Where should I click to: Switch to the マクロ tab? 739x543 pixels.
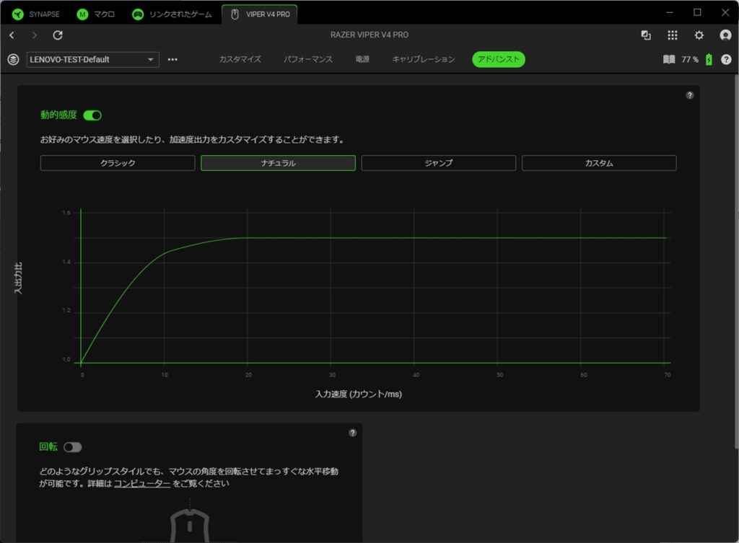click(x=96, y=14)
